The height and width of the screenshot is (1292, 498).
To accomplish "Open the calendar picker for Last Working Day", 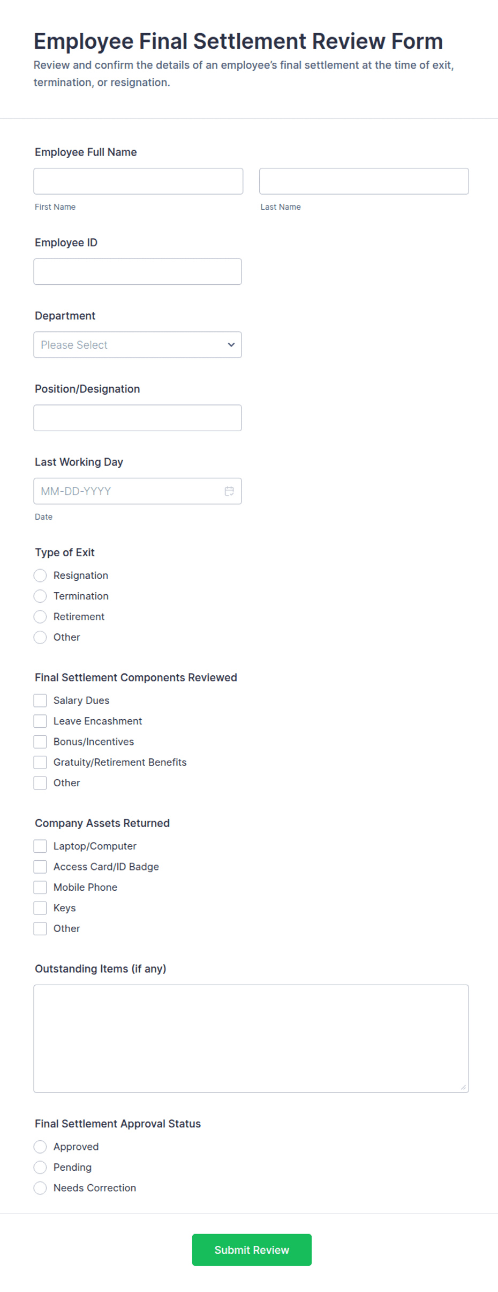I will (229, 490).
